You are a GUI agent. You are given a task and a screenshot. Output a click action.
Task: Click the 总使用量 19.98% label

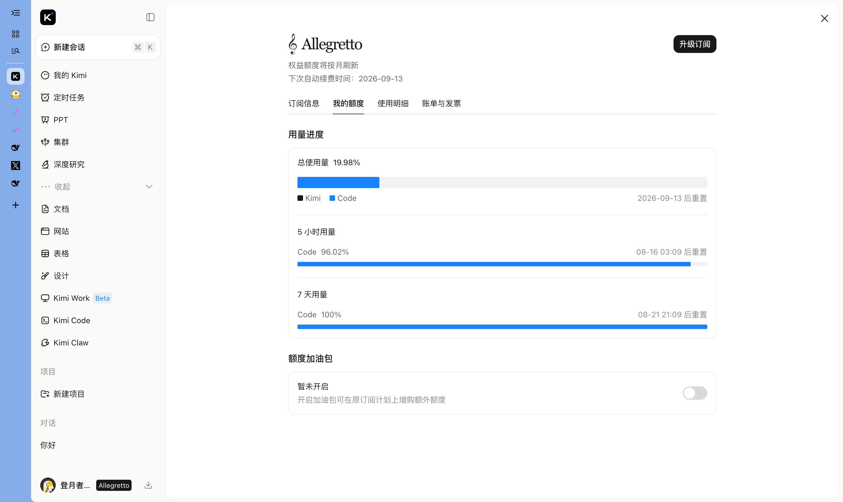point(329,163)
